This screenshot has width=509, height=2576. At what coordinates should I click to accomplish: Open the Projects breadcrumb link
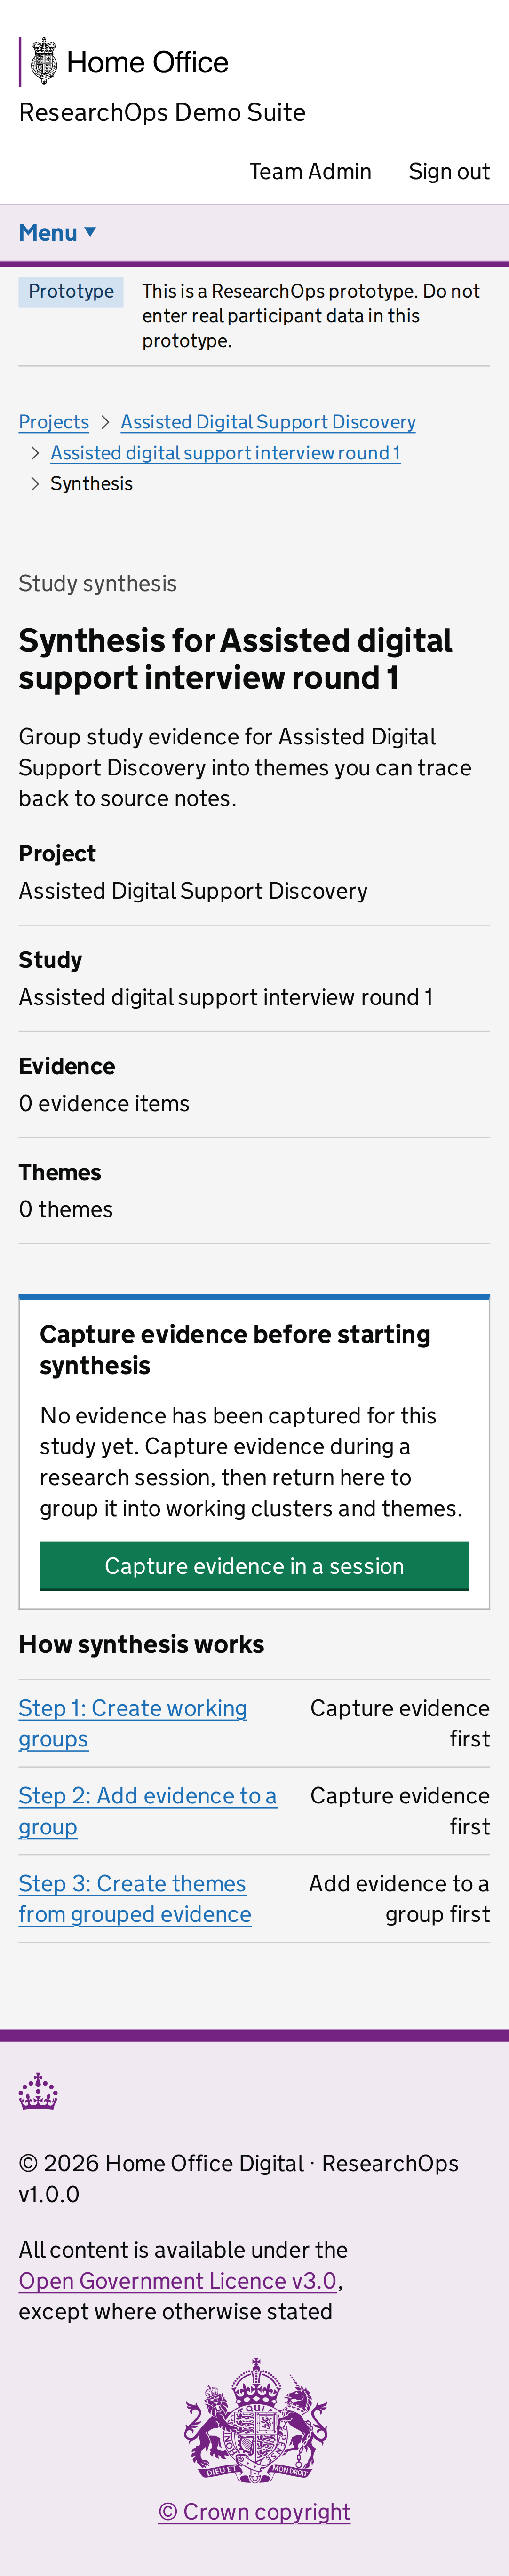(x=54, y=422)
